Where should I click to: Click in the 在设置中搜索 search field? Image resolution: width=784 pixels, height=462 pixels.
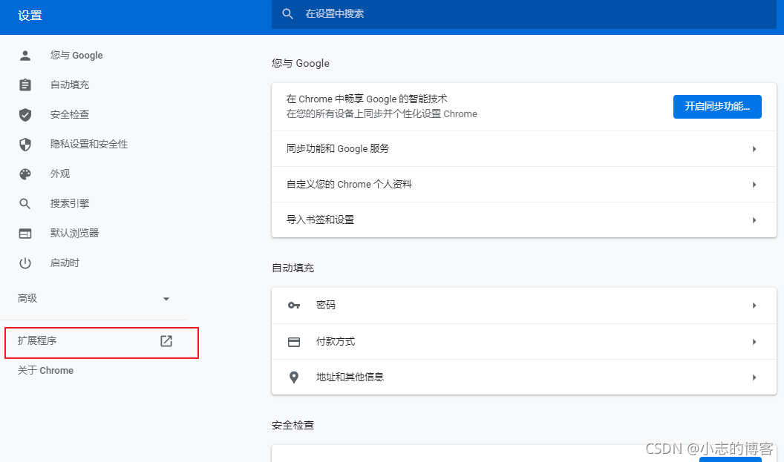[x=523, y=14]
